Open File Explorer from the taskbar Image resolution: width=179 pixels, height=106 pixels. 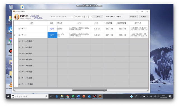[x=62, y=96]
